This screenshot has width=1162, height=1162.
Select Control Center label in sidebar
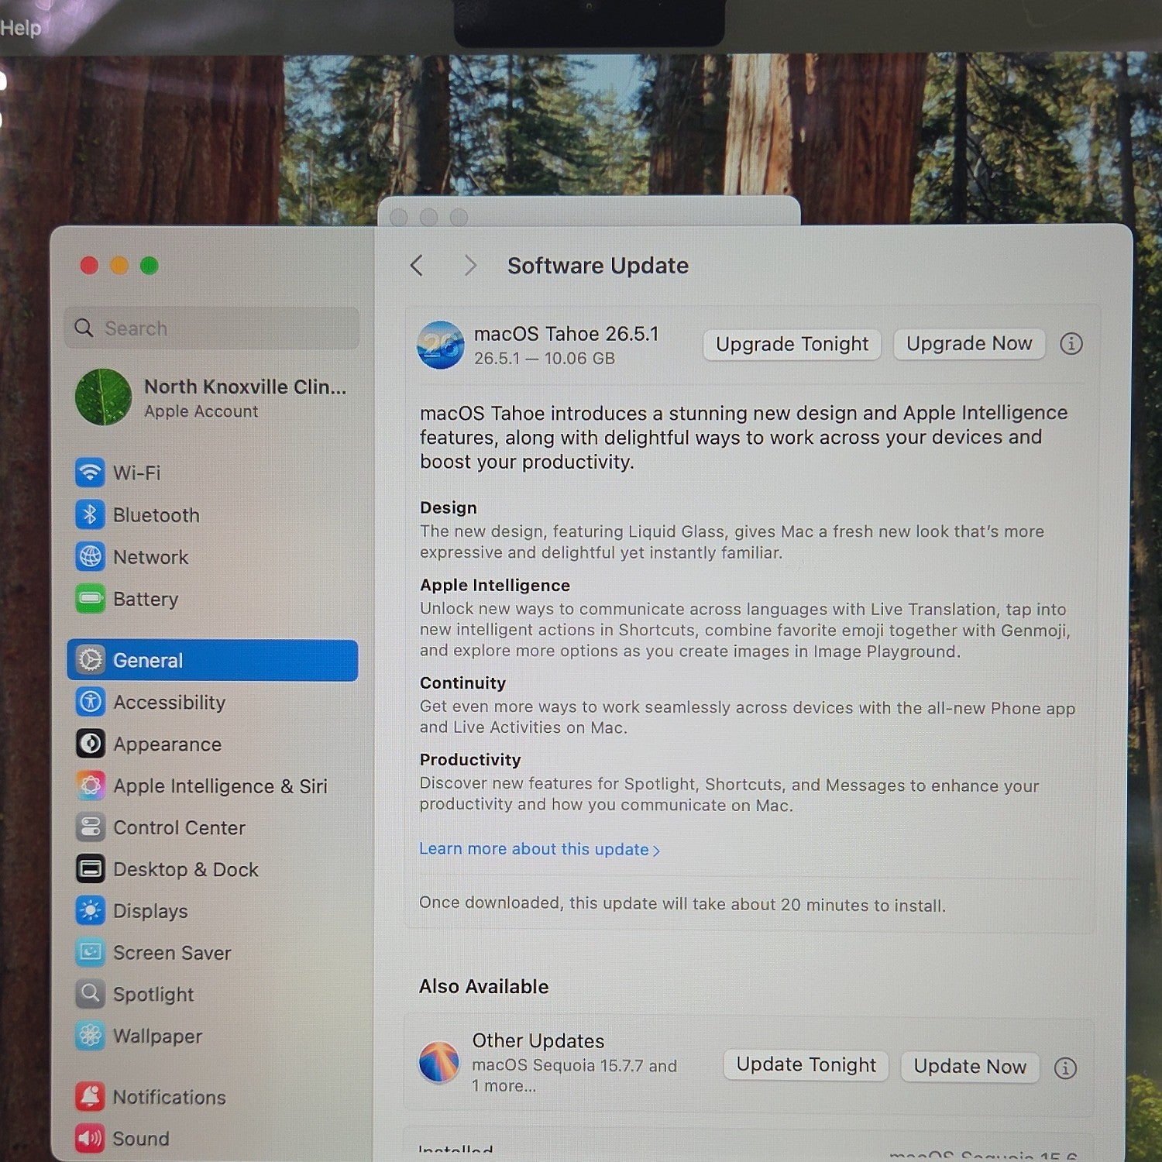[x=179, y=827]
